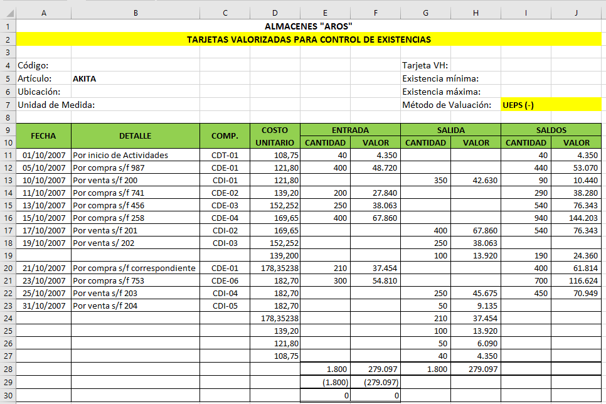
Task: Select column J header
Action: (x=576, y=13)
